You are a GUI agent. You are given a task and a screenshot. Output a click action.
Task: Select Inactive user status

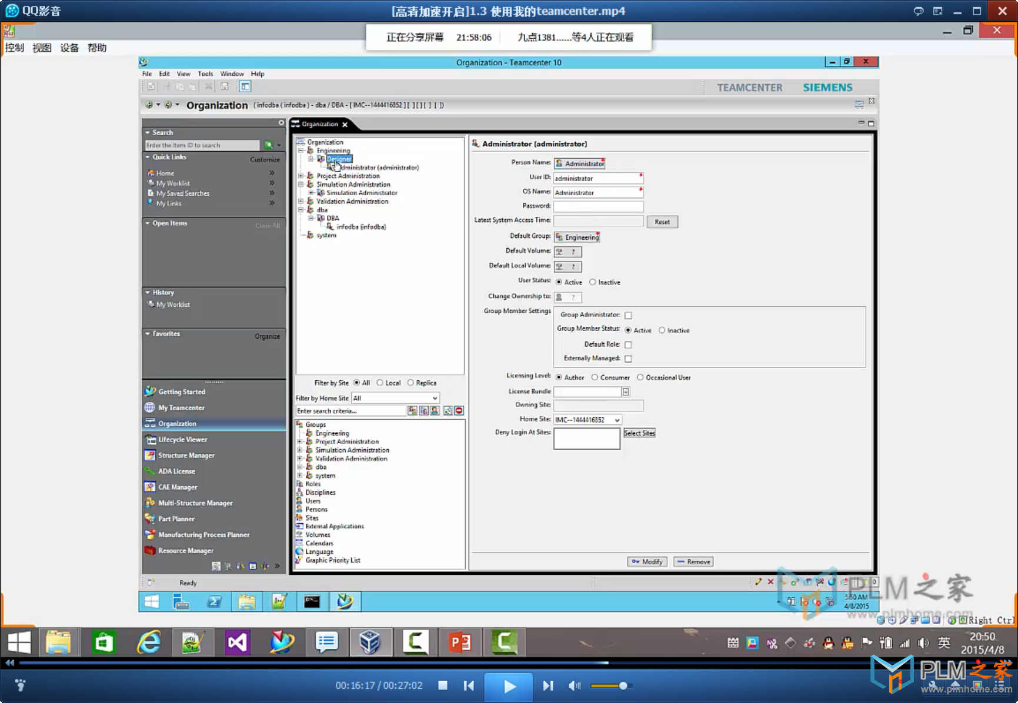pos(593,282)
